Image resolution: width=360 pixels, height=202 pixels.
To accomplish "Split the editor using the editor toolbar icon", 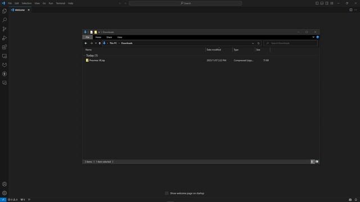I will coord(351,10).
